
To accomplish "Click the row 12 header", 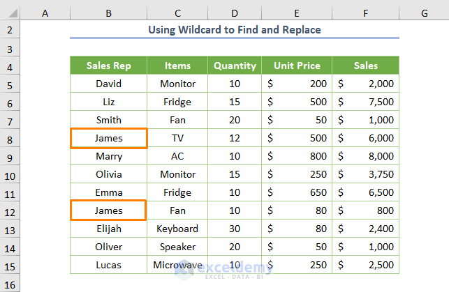I will [x=10, y=210].
